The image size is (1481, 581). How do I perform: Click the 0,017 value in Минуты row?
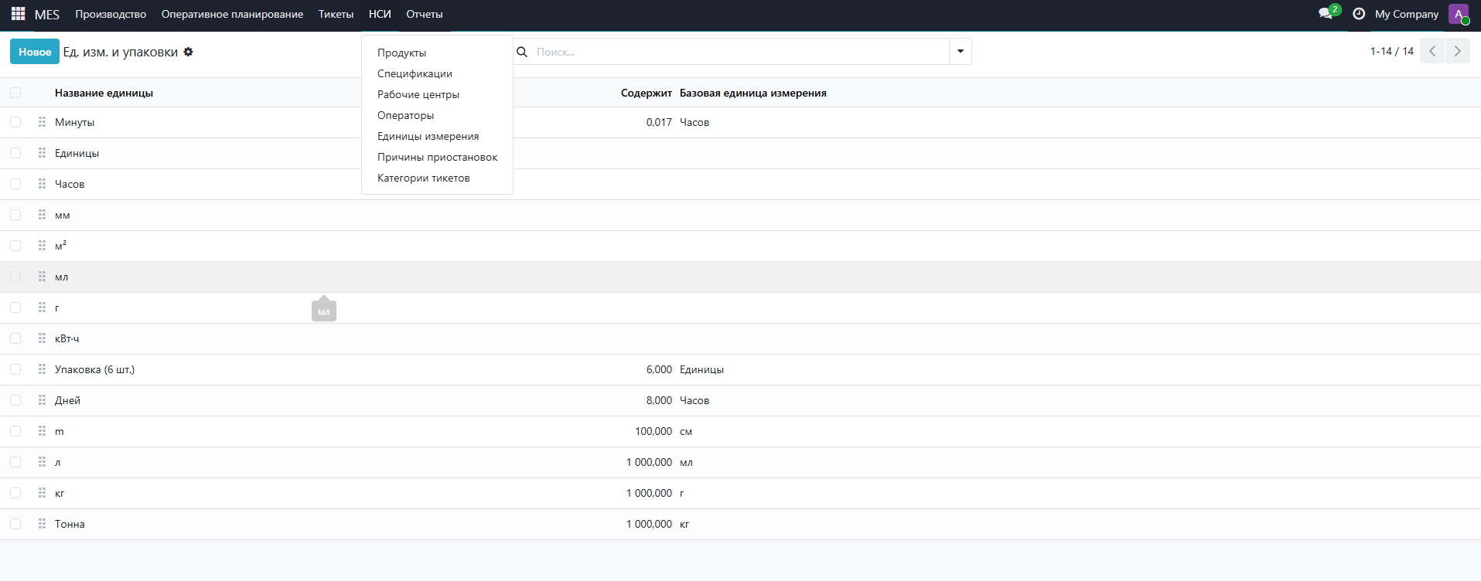659,122
